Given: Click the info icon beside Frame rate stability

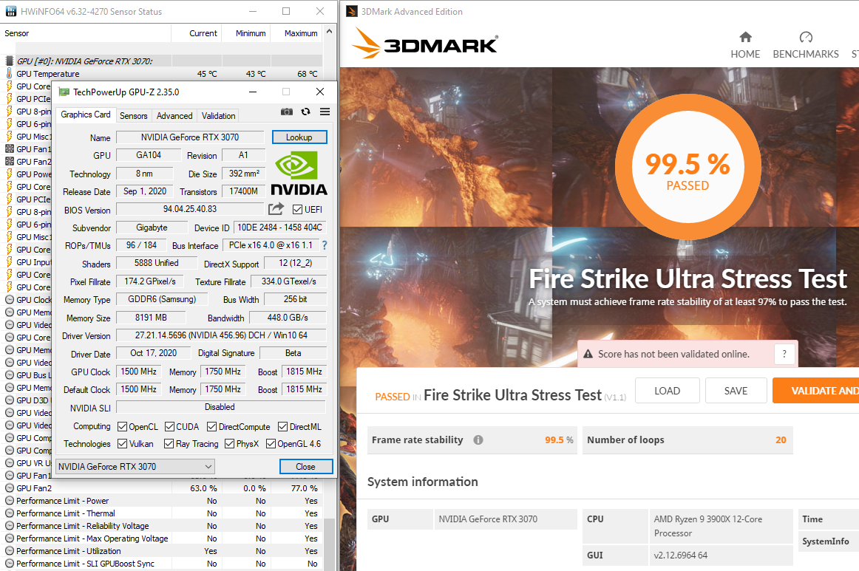Looking at the screenshot, I should point(478,440).
